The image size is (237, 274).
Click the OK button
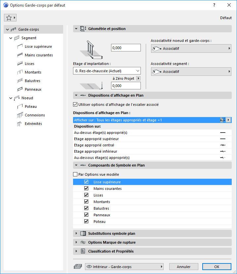coord(217,266)
